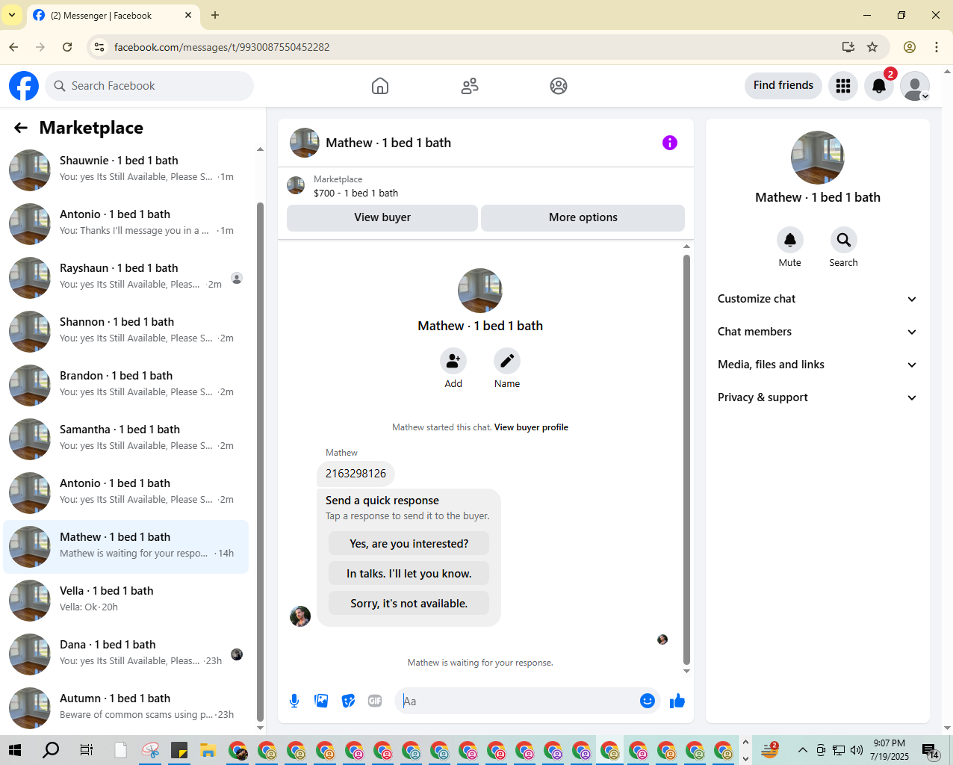Click the address bar URL

(x=222, y=47)
